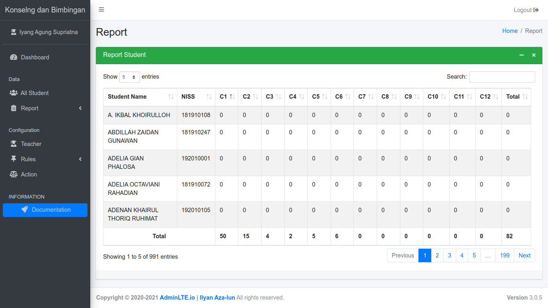Click the Logout exit icon
The height and width of the screenshot is (308, 548).
tap(536, 10)
